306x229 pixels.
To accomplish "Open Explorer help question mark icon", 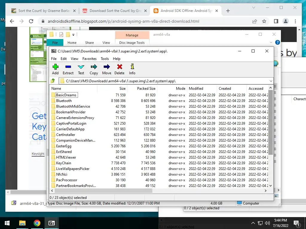I will pos(277,42).
